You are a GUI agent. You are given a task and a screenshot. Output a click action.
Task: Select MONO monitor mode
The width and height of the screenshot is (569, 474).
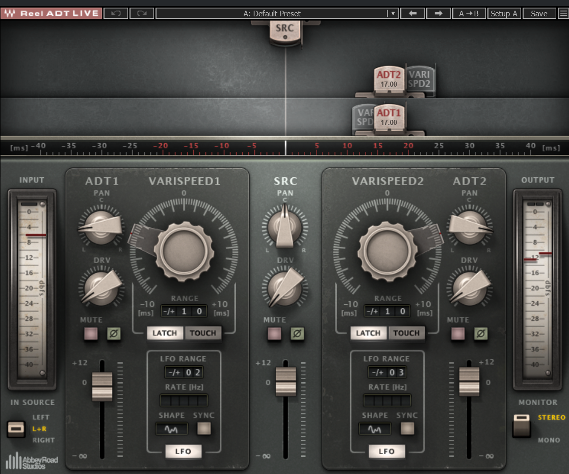(549, 440)
